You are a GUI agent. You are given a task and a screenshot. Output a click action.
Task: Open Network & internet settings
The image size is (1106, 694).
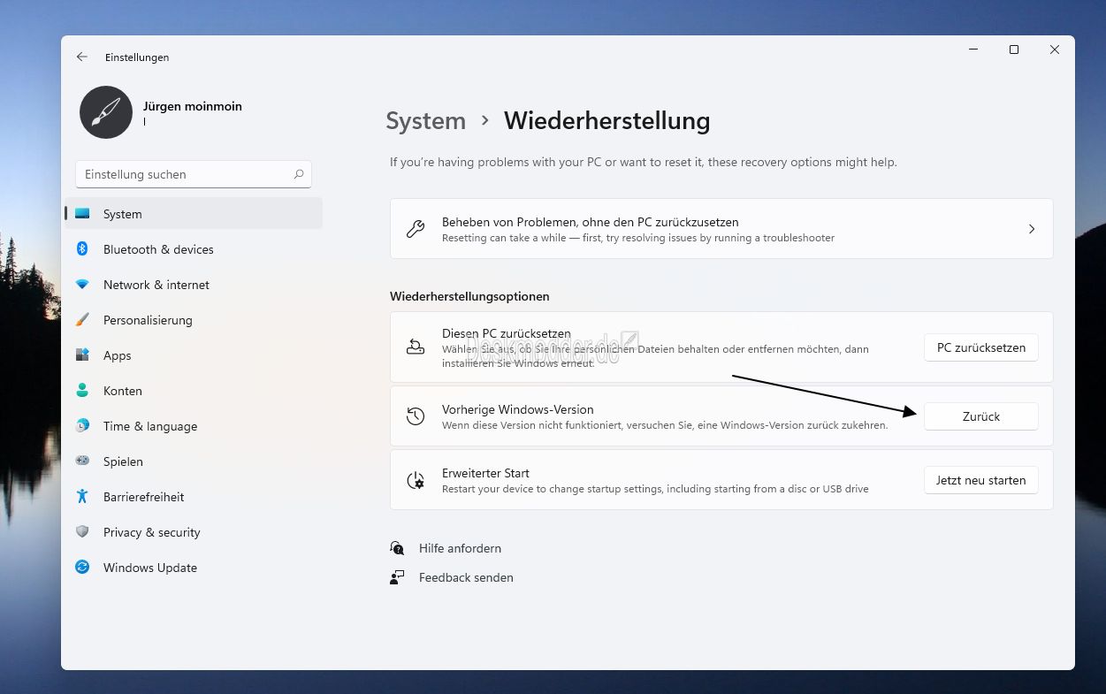(x=194, y=285)
